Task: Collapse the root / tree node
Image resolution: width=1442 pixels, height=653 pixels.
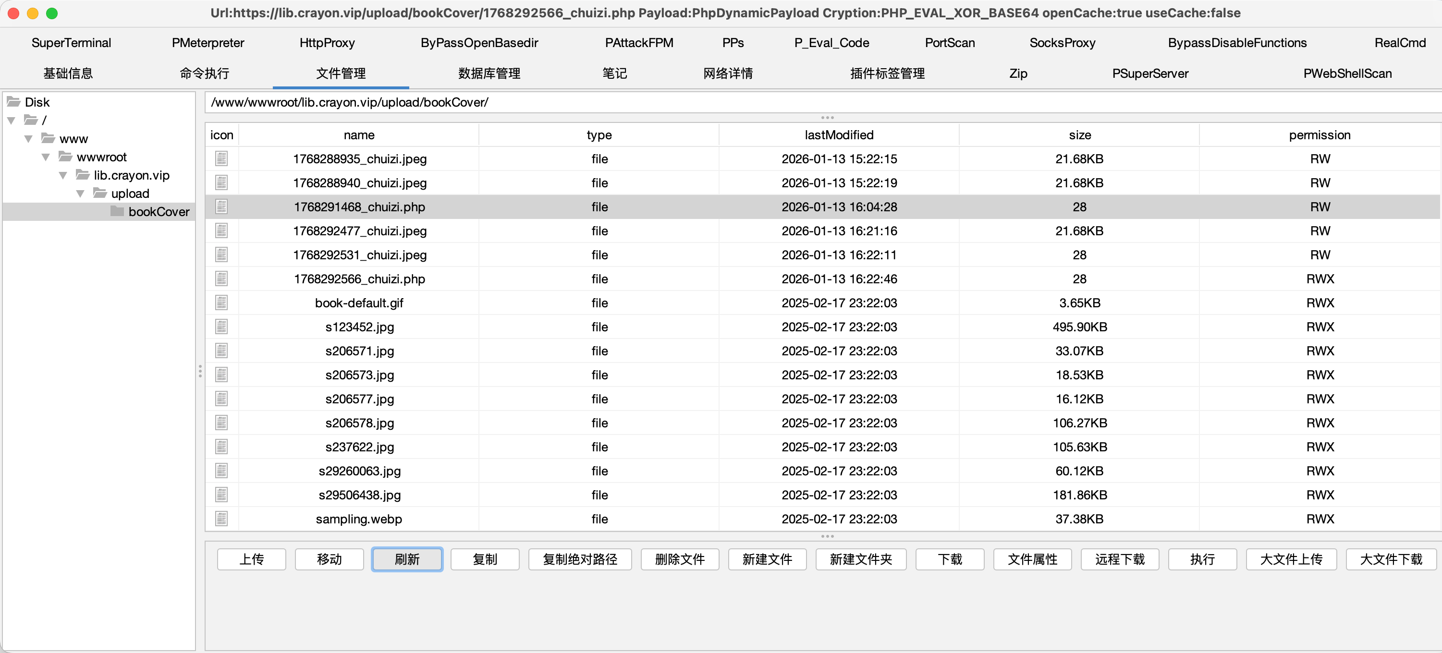Action: (11, 121)
